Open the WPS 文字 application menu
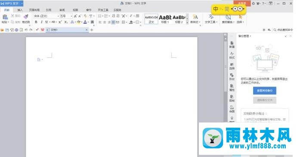 [12, 3]
